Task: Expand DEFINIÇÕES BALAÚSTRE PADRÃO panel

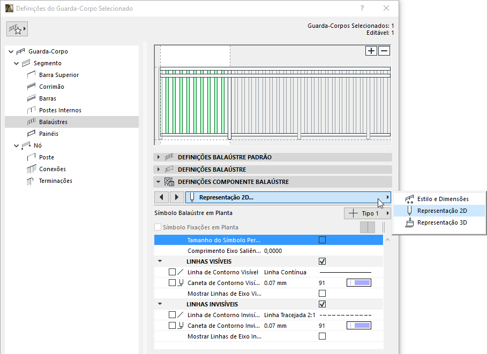Action: tap(159, 157)
